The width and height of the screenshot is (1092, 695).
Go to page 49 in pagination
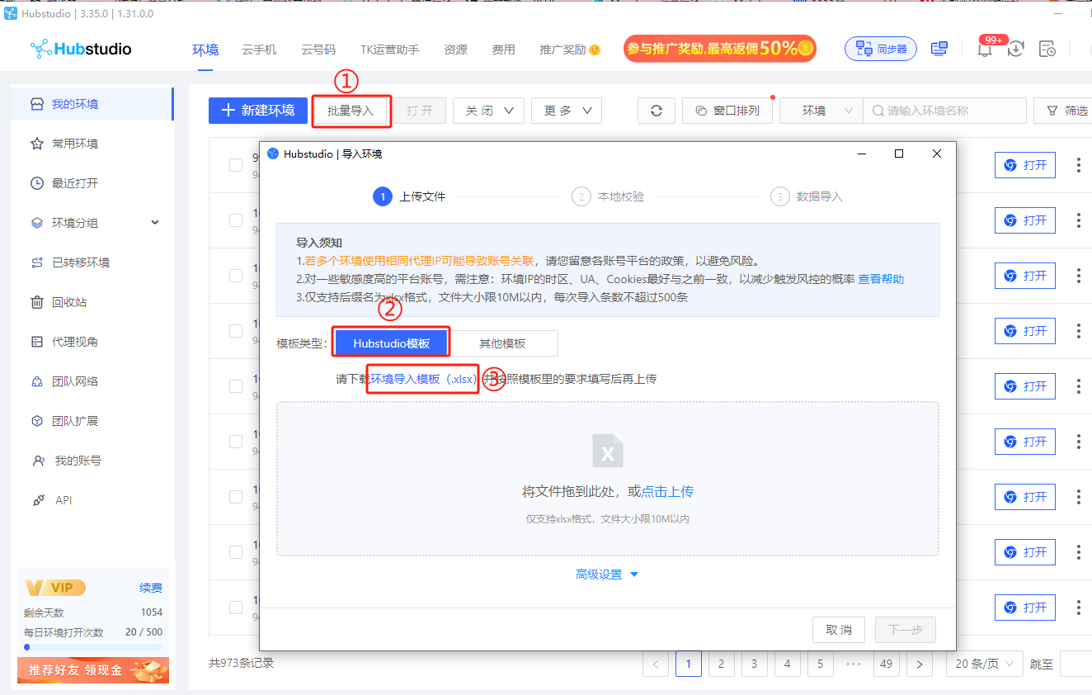[x=886, y=664]
